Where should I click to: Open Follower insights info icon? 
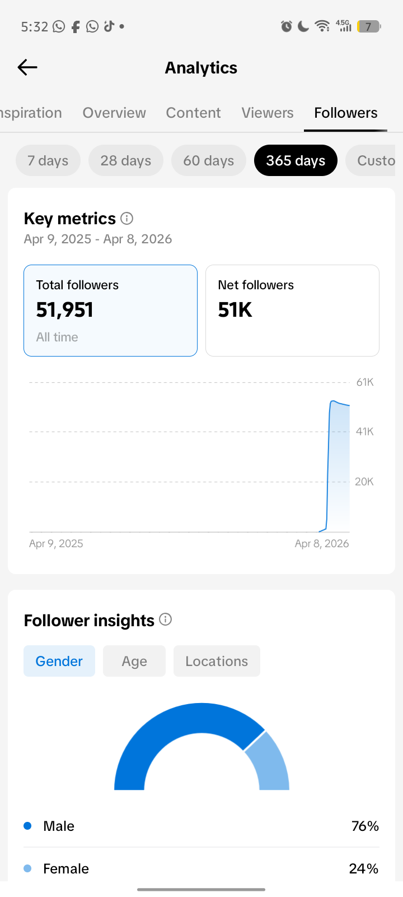[x=165, y=619]
